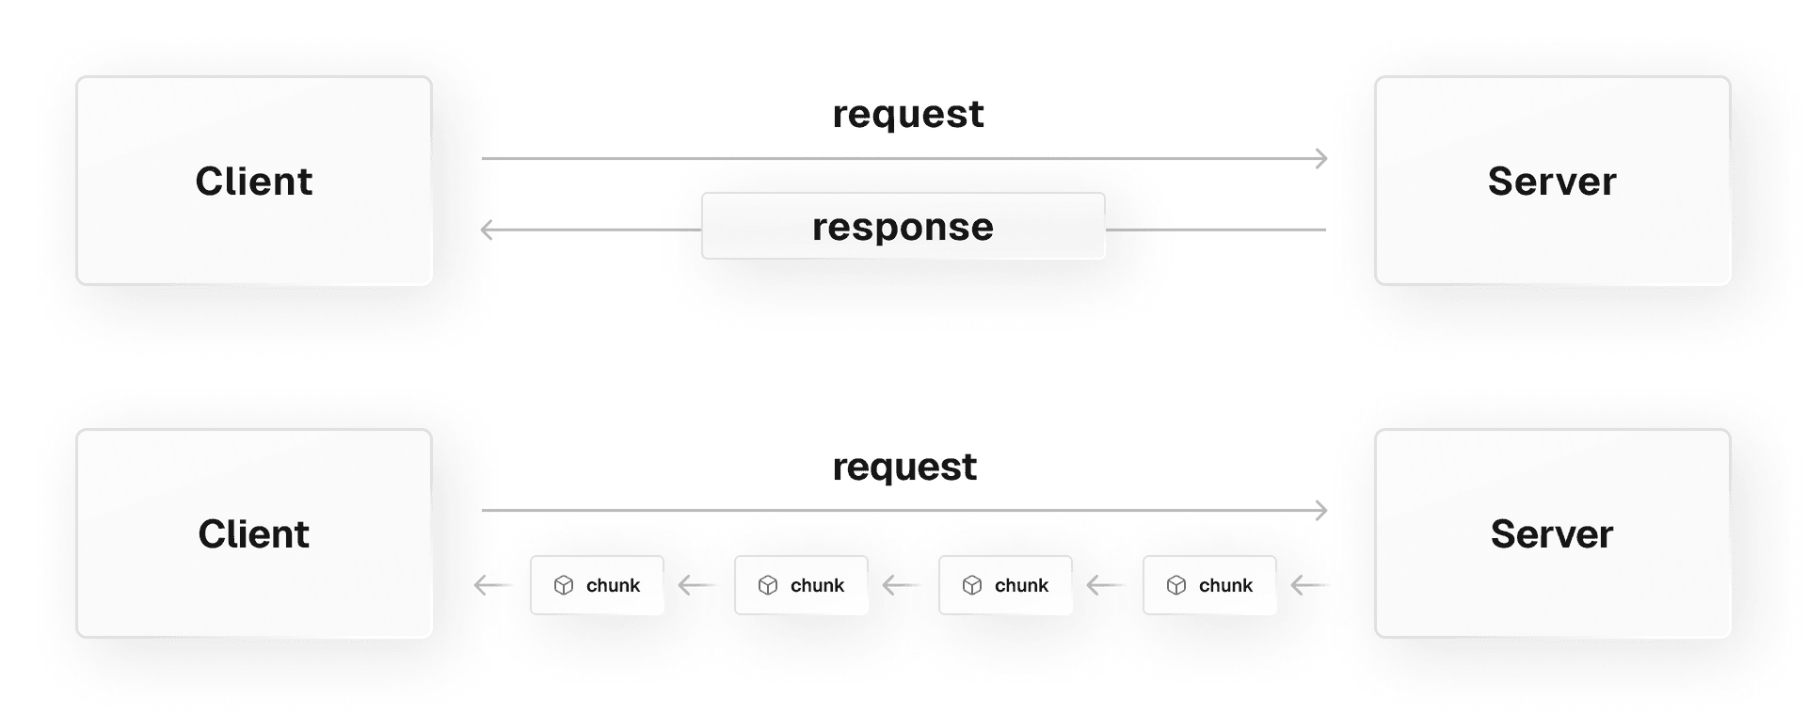
Task: Click the top request arrow's right arrowhead
Action: 1321,158
